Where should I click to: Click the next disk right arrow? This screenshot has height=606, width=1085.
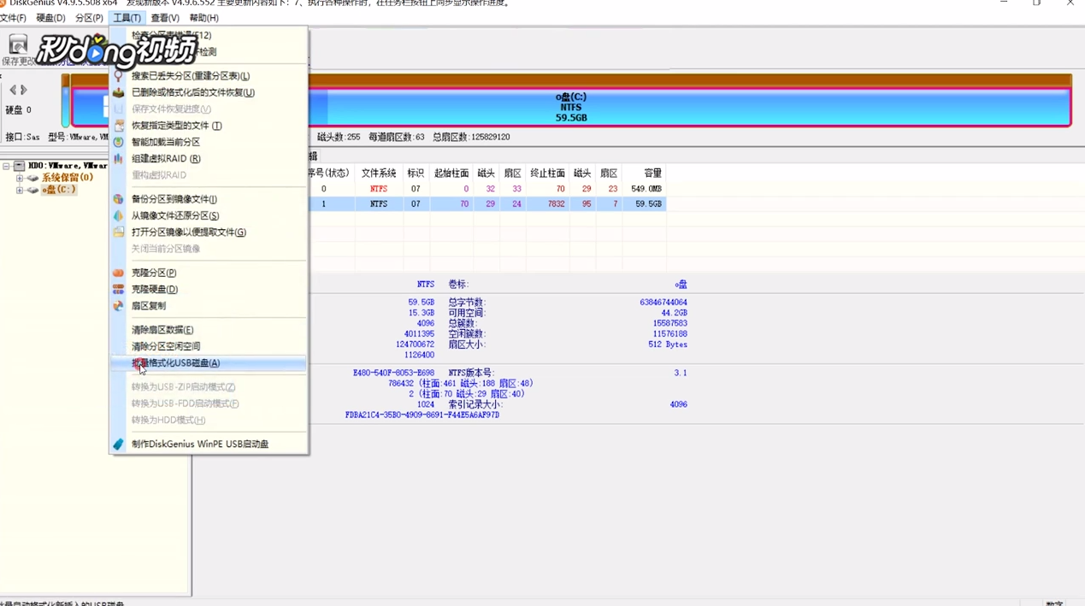tap(24, 90)
